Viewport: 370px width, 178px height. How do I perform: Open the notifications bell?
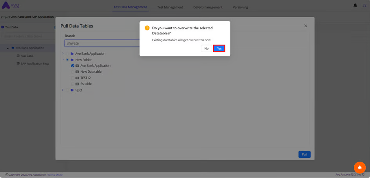pos(355,5)
